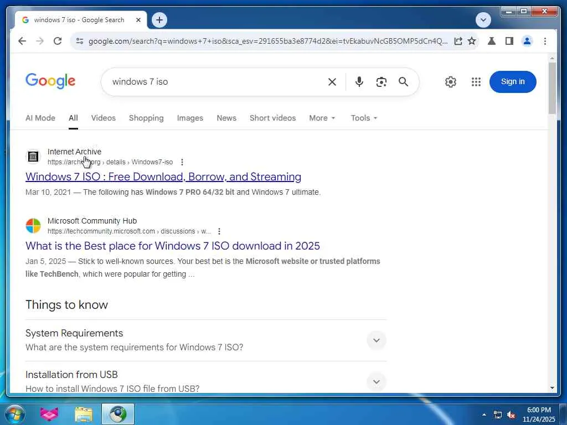Open the clock showing 6:00 PM

(538, 414)
